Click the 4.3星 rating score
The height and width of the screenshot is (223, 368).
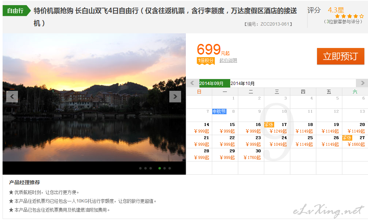click(336, 10)
